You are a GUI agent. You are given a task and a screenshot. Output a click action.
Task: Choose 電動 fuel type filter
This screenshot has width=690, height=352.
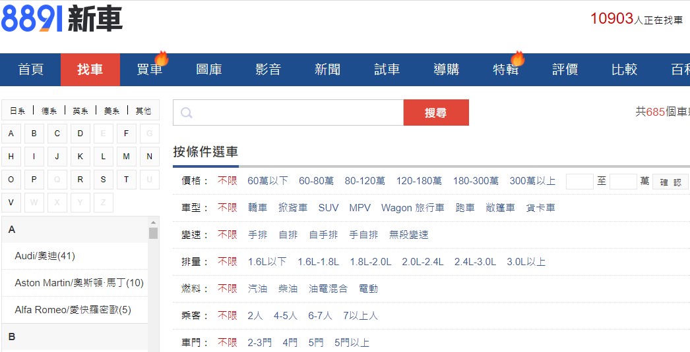tap(368, 289)
